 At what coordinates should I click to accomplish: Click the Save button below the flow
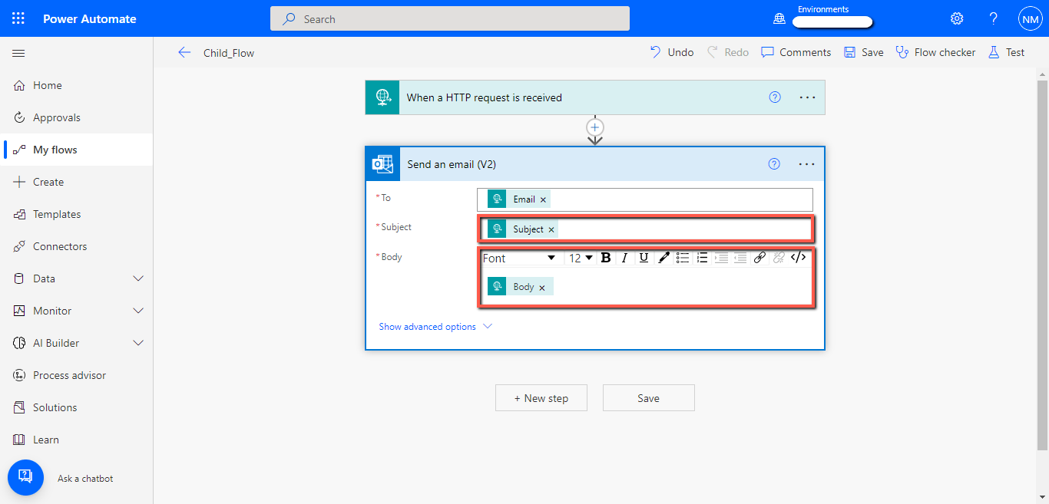pyautogui.click(x=649, y=398)
